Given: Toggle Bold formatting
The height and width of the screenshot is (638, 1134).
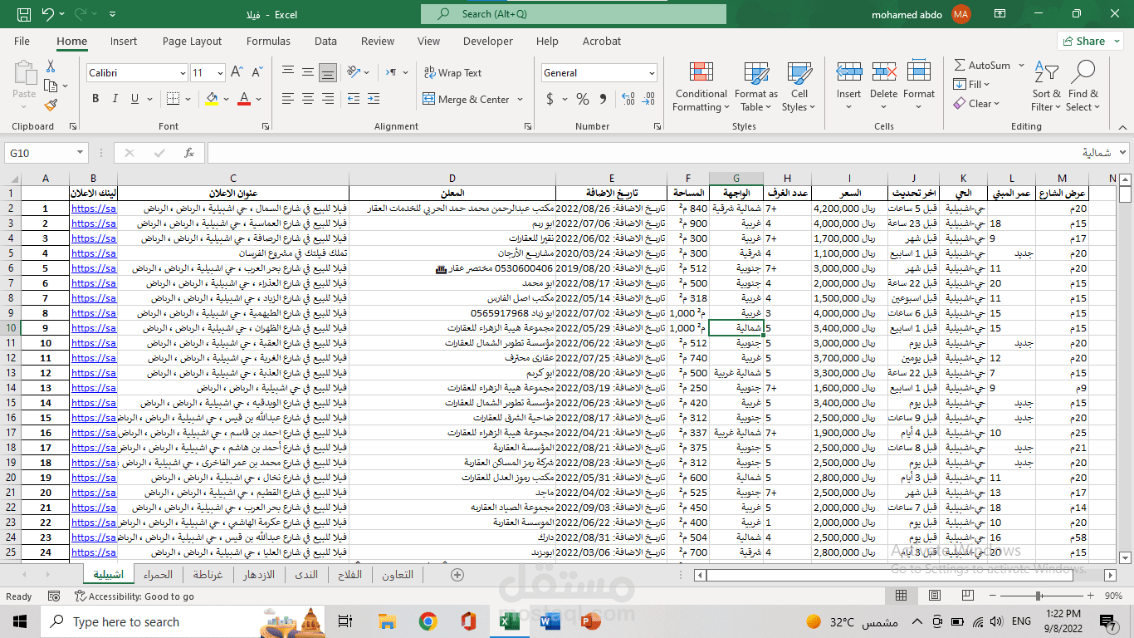Looking at the screenshot, I should (x=95, y=99).
